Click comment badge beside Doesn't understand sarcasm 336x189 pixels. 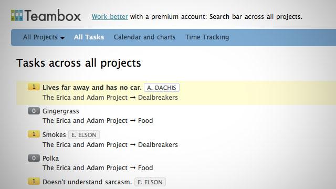[x=34, y=181]
